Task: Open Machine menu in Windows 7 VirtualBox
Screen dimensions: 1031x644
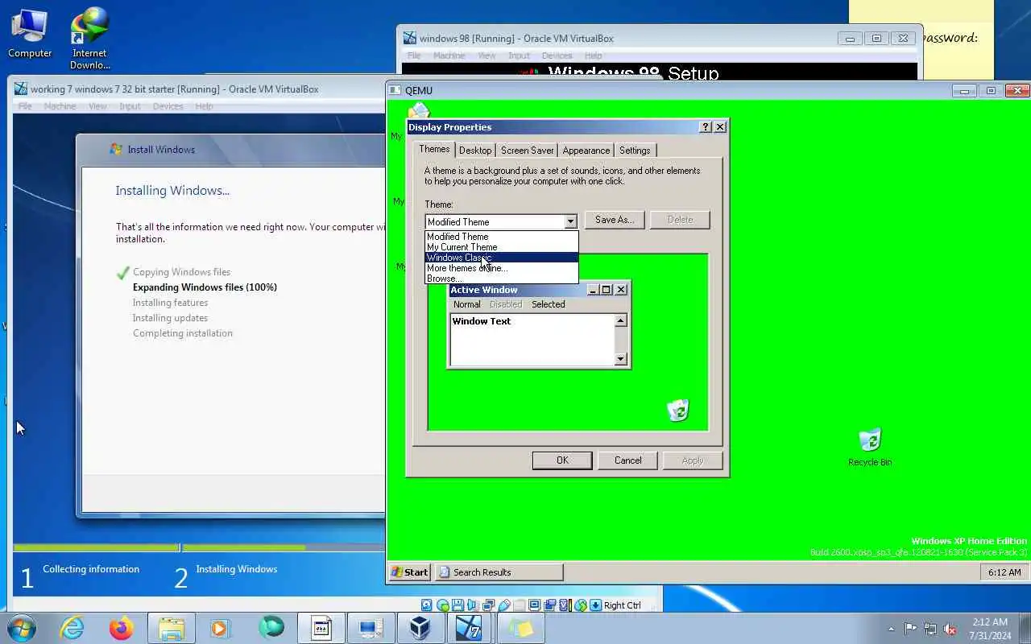Action: point(60,106)
